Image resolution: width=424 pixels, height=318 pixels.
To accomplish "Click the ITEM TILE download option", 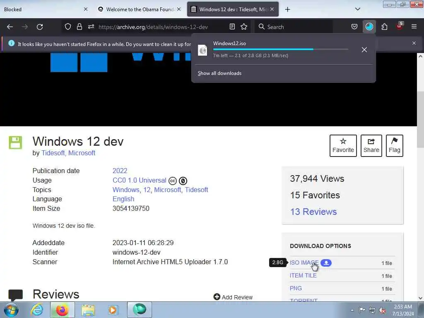I will pos(303,275).
